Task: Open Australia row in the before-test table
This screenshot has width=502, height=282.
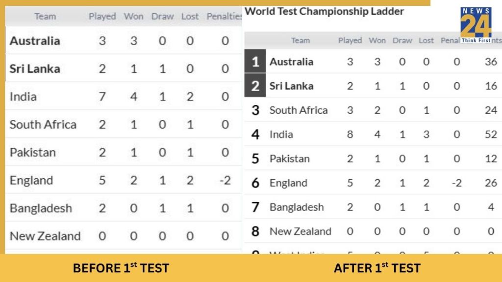Action: 35,41
